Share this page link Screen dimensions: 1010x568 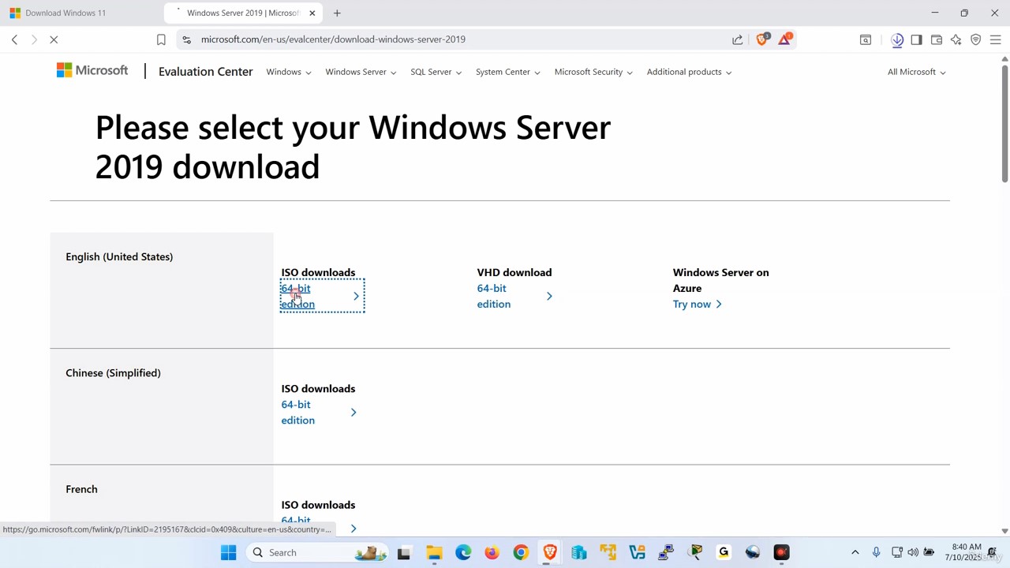(737, 39)
